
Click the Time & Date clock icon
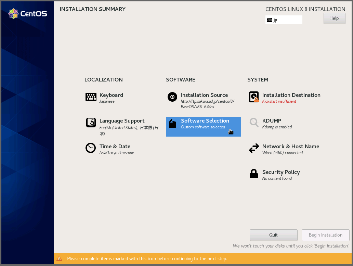(x=91, y=148)
